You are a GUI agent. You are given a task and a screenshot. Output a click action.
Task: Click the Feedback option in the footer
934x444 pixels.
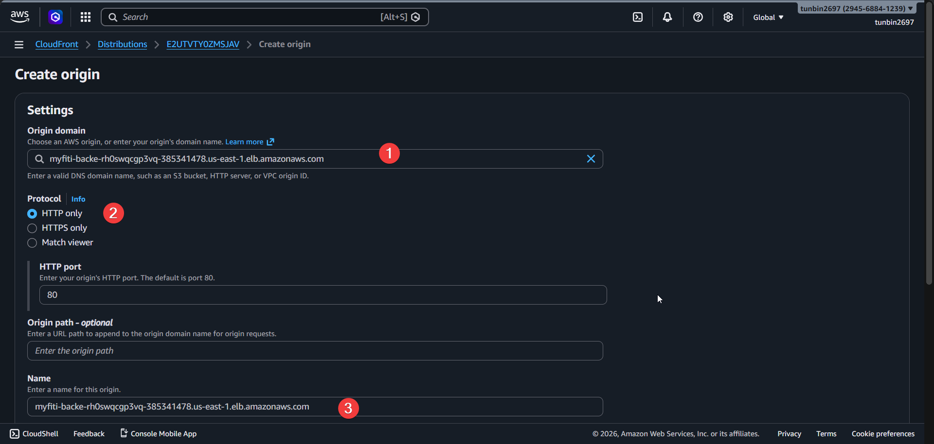coord(89,433)
